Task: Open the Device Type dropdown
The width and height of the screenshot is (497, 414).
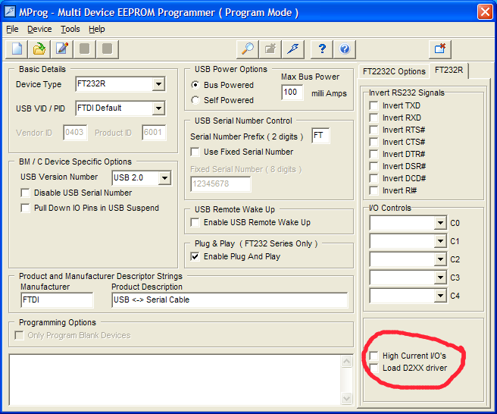Action: coord(158,84)
